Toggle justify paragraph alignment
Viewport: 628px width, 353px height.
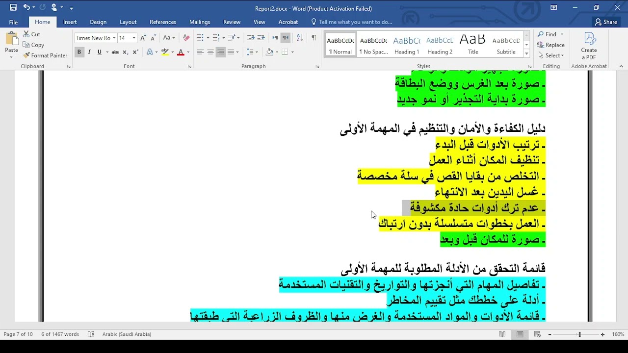(231, 52)
